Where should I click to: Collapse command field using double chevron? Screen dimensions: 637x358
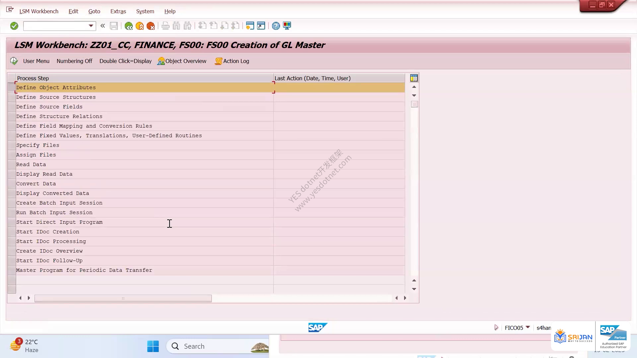pos(103,26)
